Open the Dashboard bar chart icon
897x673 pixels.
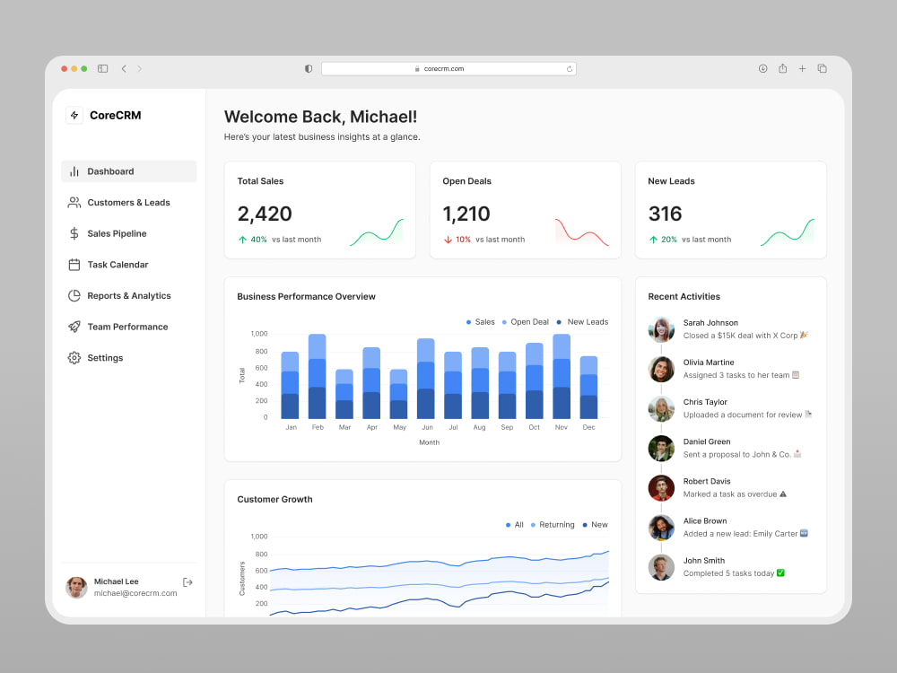coord(74,171)
